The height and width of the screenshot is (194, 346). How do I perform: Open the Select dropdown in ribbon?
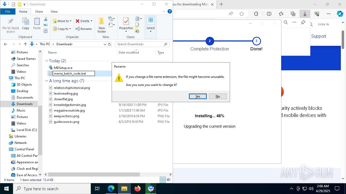tap(151, 25)
